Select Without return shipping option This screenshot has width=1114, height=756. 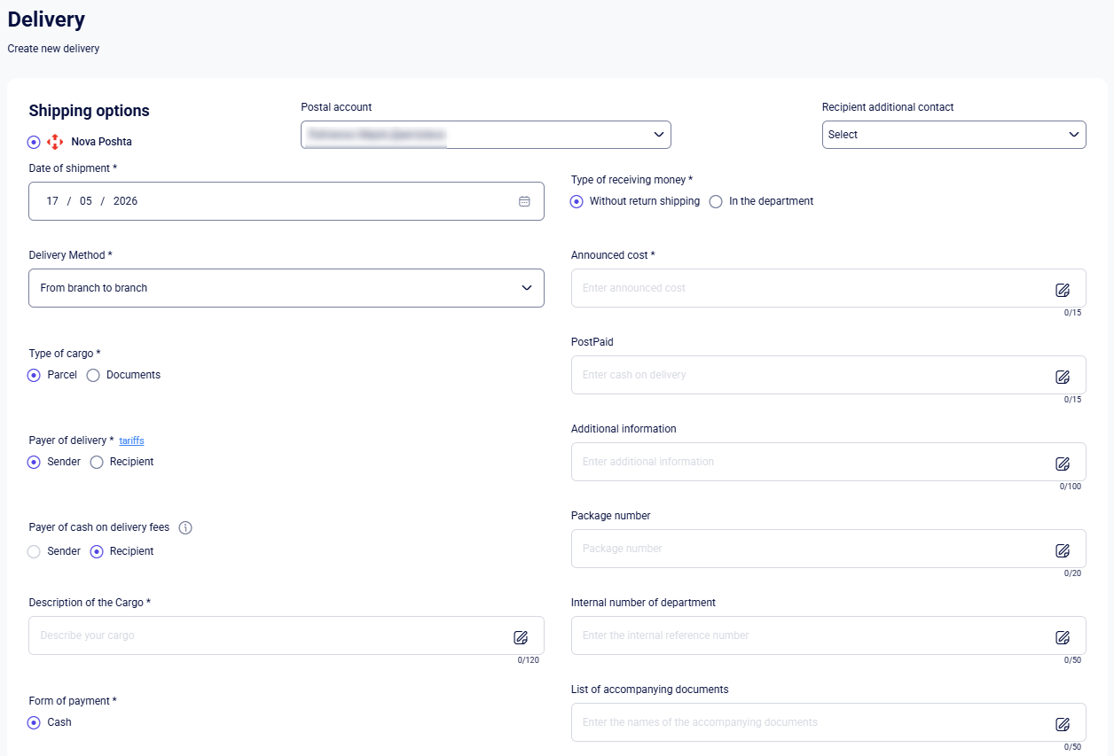[x=577, y=201]
